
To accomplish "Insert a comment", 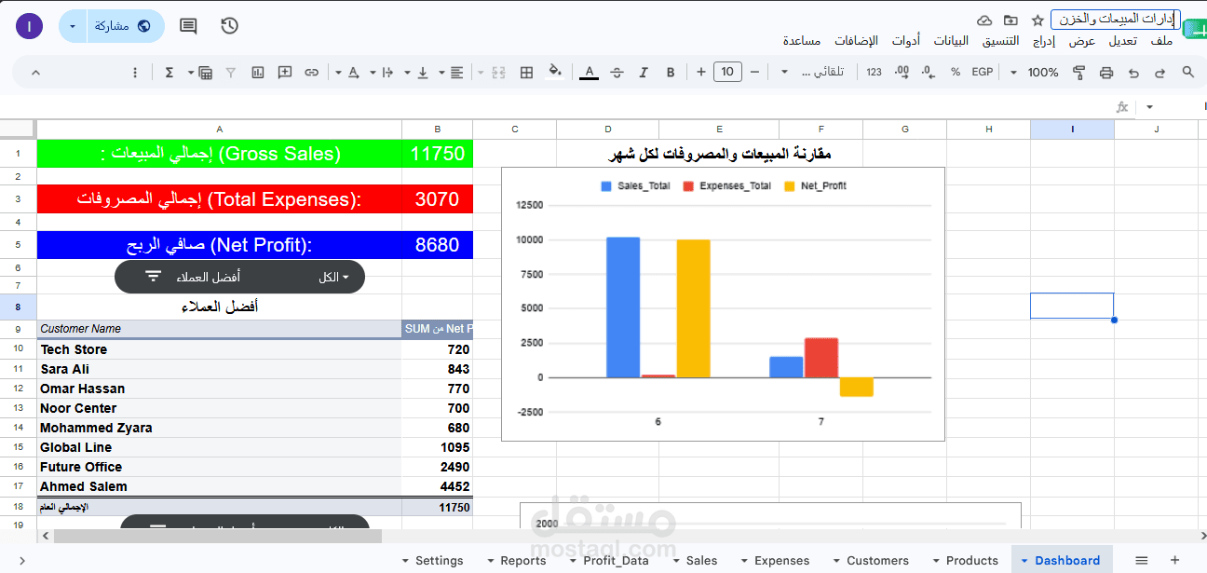I will point(285,72).
